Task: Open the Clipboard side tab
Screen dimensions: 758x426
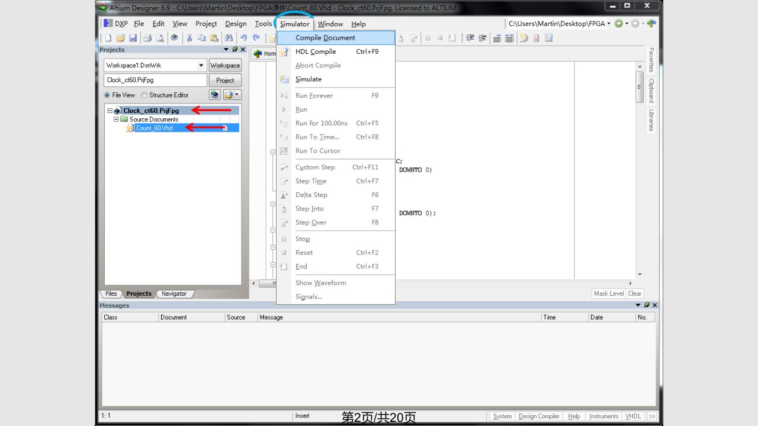Action: (651, 91)
